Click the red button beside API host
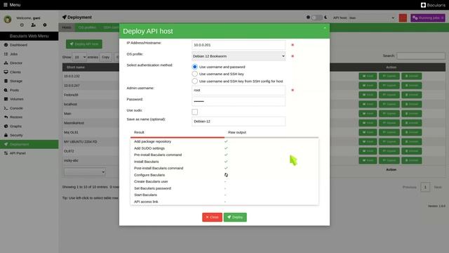Image resolution: width=449 pixels, height=253 pixels. coord(403,18)
